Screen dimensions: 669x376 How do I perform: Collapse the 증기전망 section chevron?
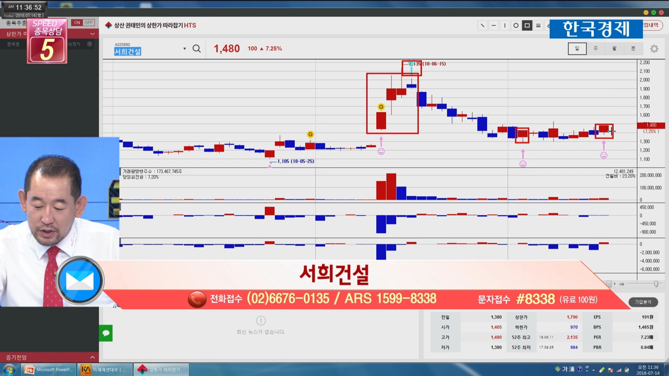(x=93, y=357)
